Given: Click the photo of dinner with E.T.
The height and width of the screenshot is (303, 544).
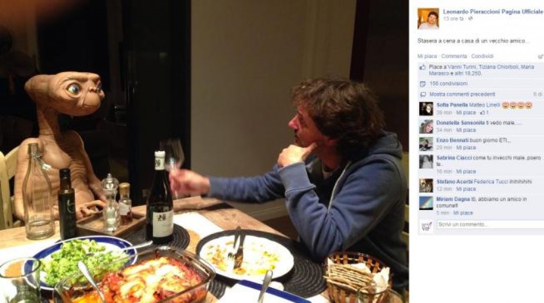Looking at the screenshot, I should pos(205,152).
